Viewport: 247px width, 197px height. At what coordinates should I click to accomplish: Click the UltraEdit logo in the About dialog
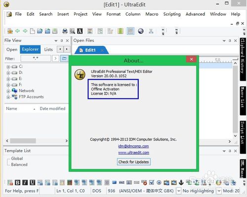pyautogui.click(x=80, y=74)
